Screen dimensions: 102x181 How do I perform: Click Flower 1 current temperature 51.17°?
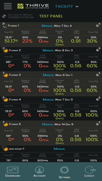tap(11, 41)
